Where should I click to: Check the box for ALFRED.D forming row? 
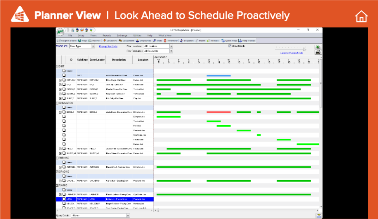tap(64, 167)
